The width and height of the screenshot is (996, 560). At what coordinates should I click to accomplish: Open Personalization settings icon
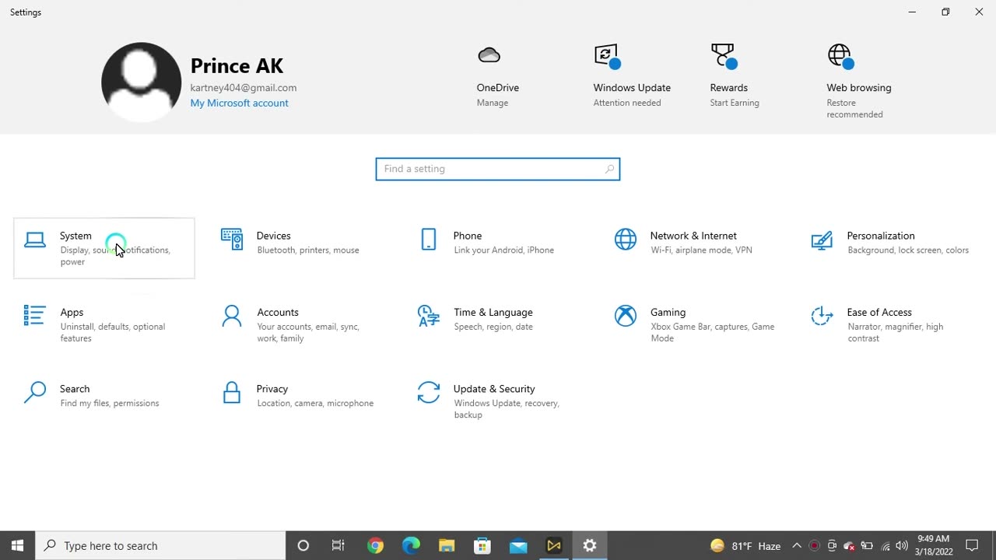[x=822, y=240]
